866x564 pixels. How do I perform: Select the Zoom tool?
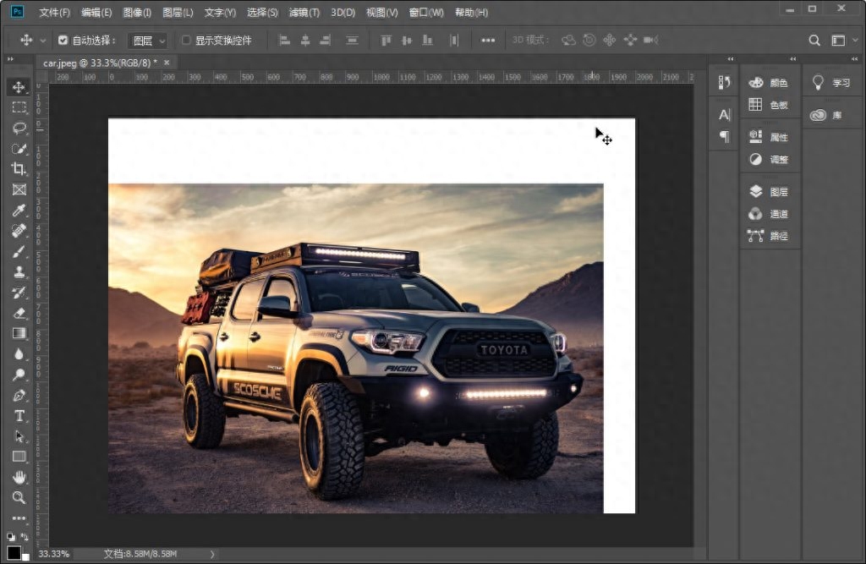[19, 497]
